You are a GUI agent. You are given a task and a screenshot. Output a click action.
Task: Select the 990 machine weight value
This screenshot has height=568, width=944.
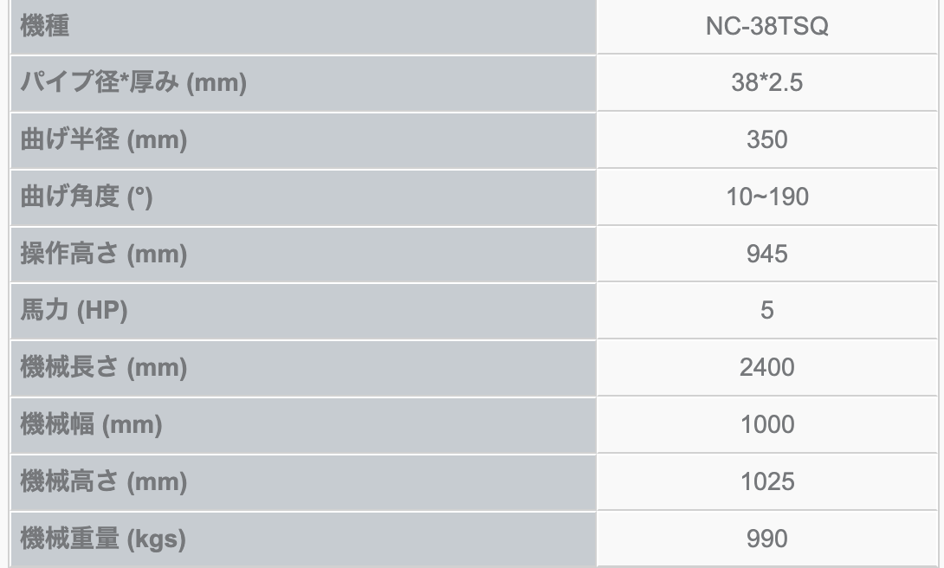tap(766, 539)
